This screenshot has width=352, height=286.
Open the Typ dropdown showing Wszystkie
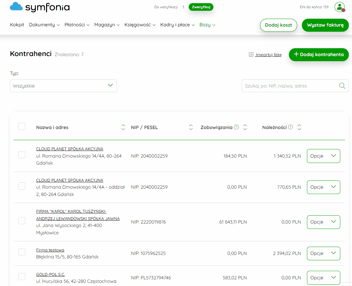(x=63, y=86)
